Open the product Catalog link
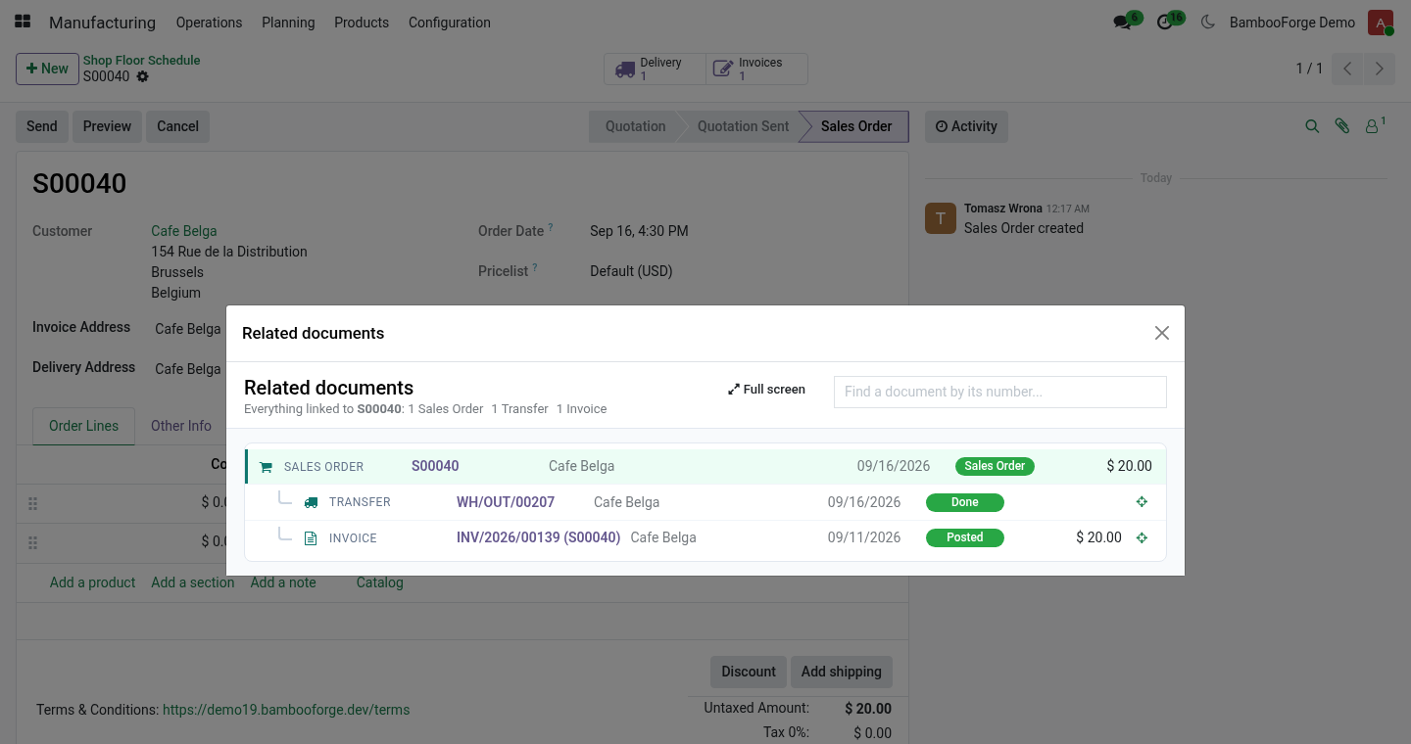The height and width of the screenshot is (744, 1411). point(379,582)
